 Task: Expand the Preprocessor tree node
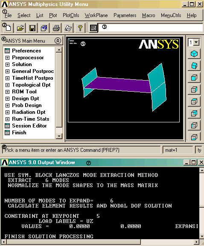[7, 58]
